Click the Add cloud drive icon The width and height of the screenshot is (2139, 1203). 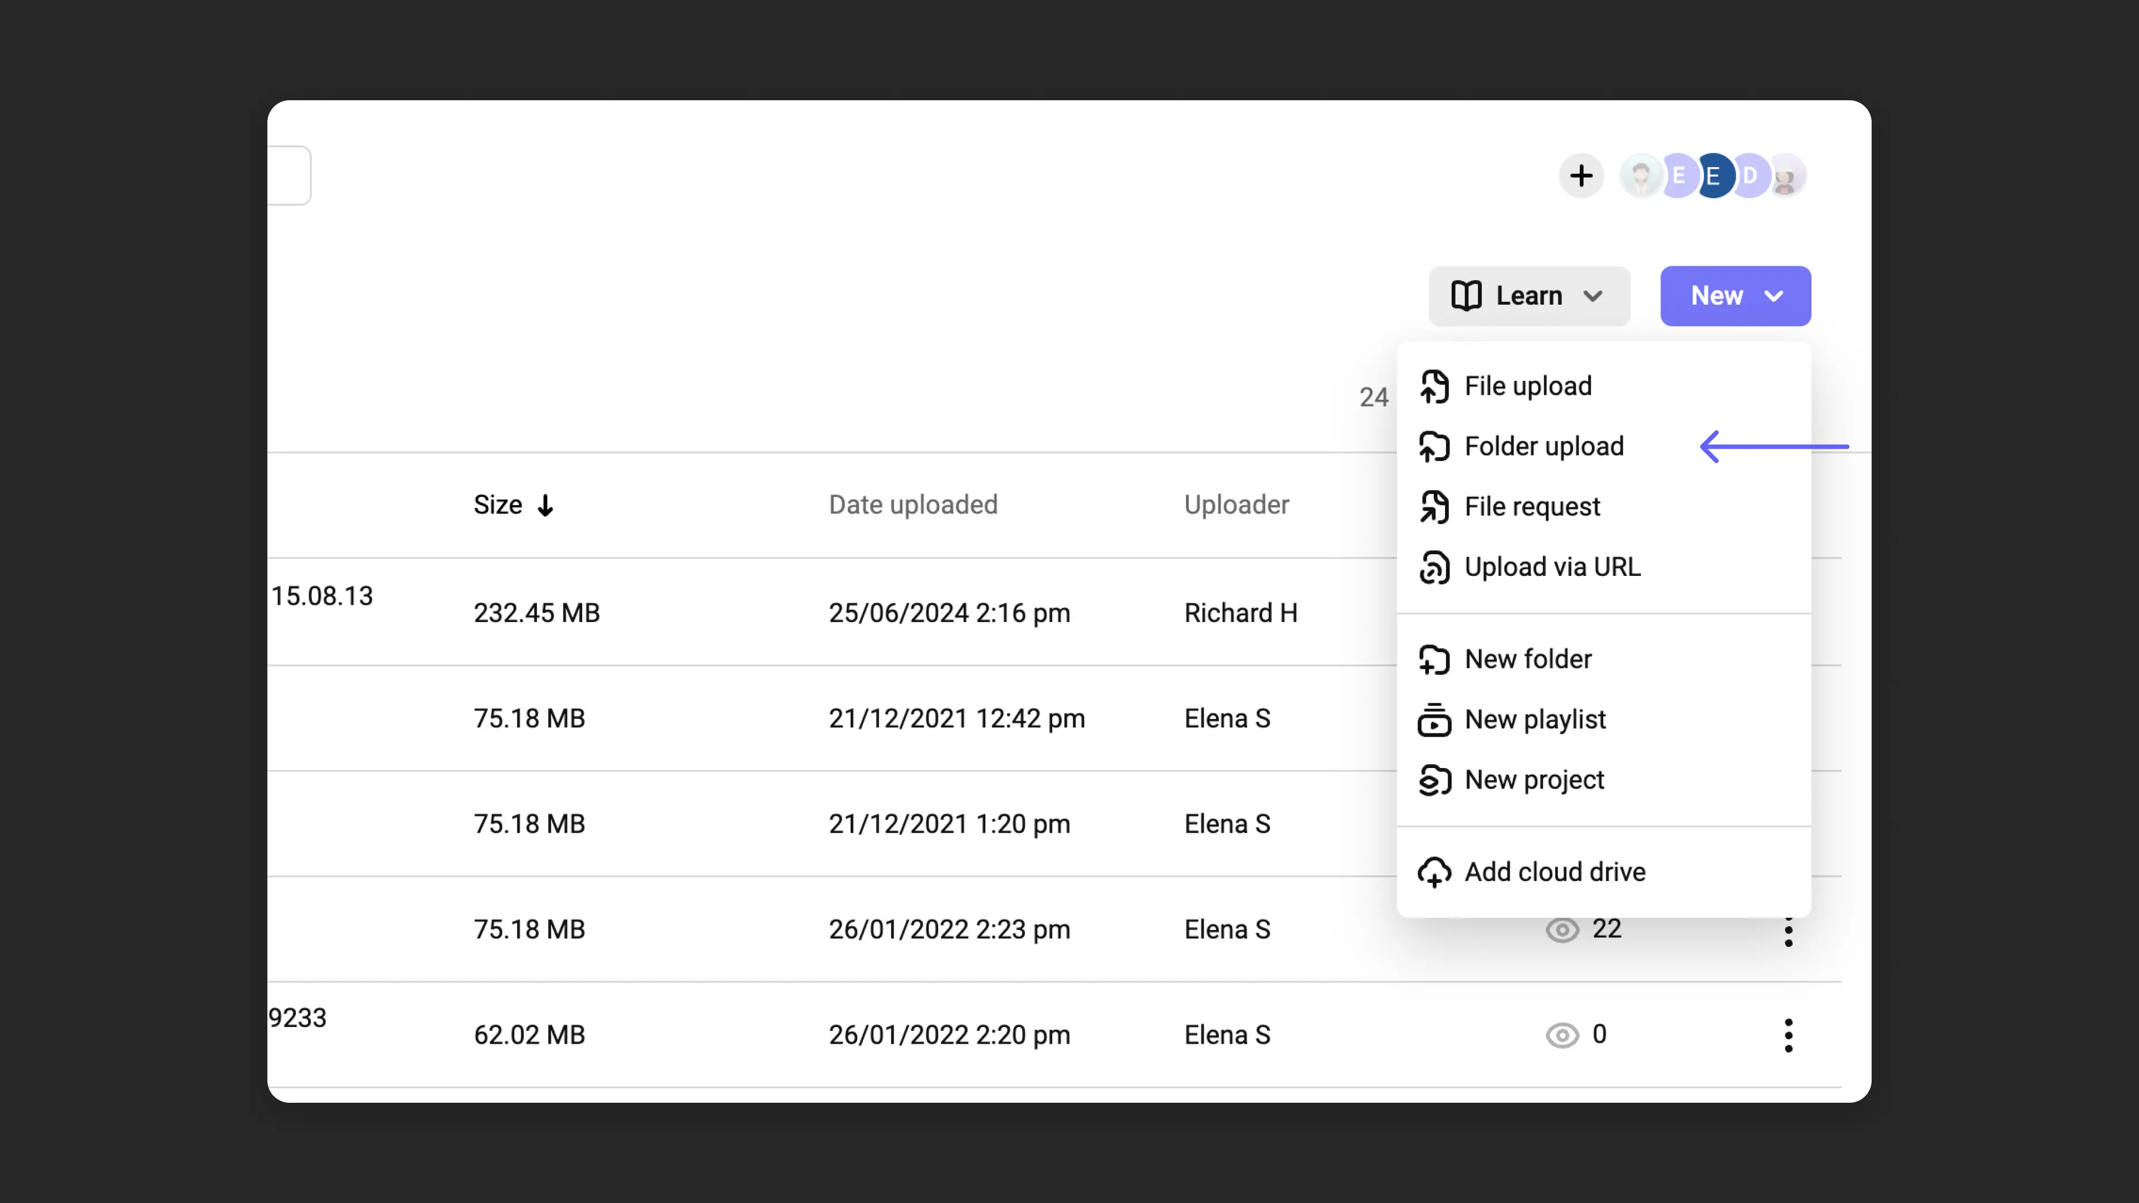tap(1434, 873)
